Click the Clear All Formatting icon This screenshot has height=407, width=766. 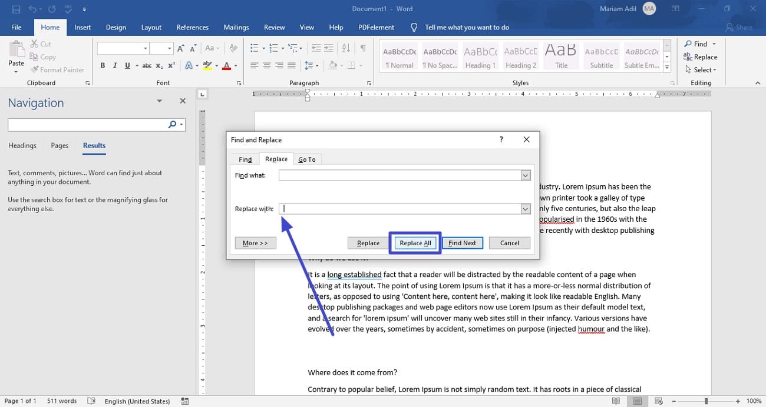point(233,48)
